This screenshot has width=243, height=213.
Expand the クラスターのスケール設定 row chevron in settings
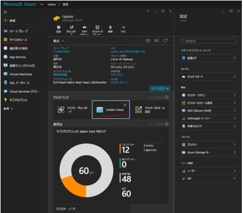[x=235, y=103]
